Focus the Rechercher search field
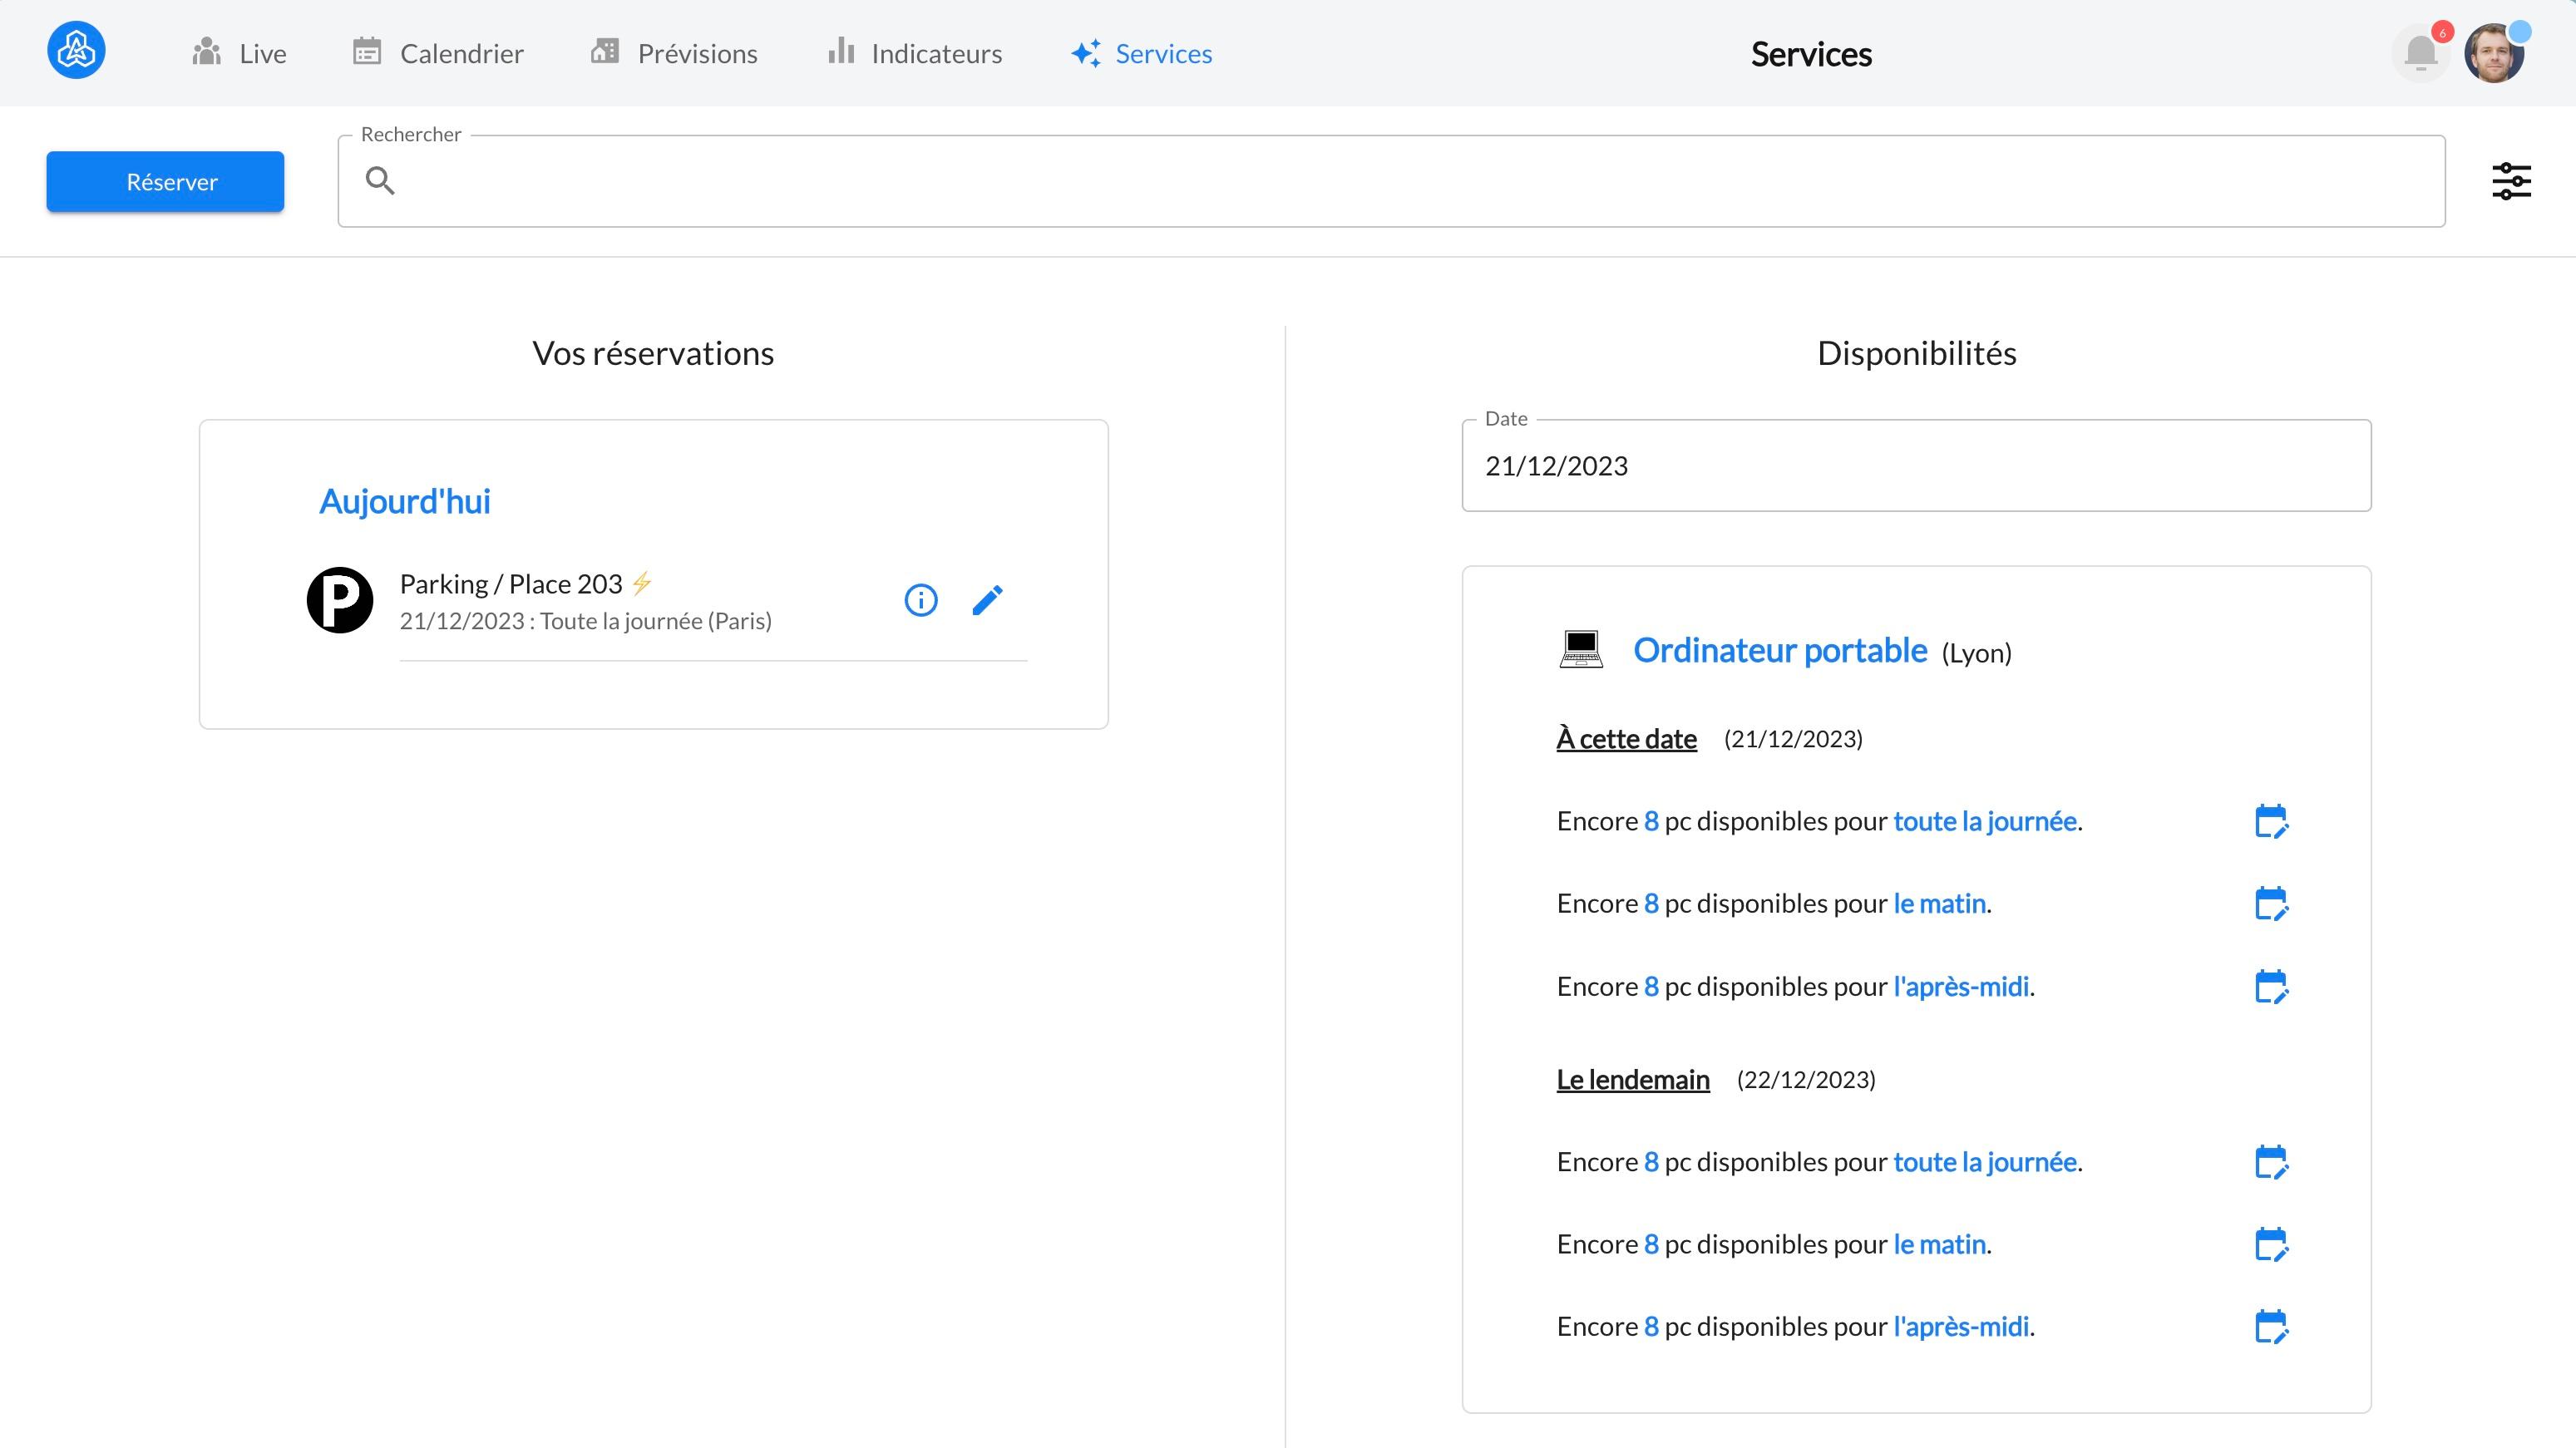2576x1448 pixels. [1391, 181]
